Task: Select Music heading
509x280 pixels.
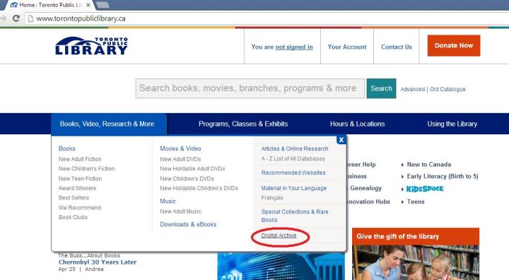Action: coord(168,202)
